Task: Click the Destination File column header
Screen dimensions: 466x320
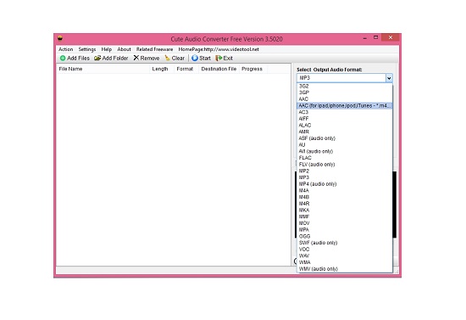Action: point(219,69)
